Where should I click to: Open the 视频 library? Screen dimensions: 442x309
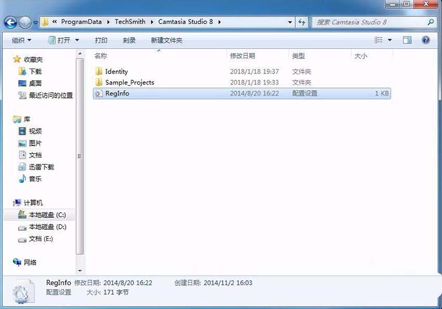pyautogui.click(x=35, y=131)
